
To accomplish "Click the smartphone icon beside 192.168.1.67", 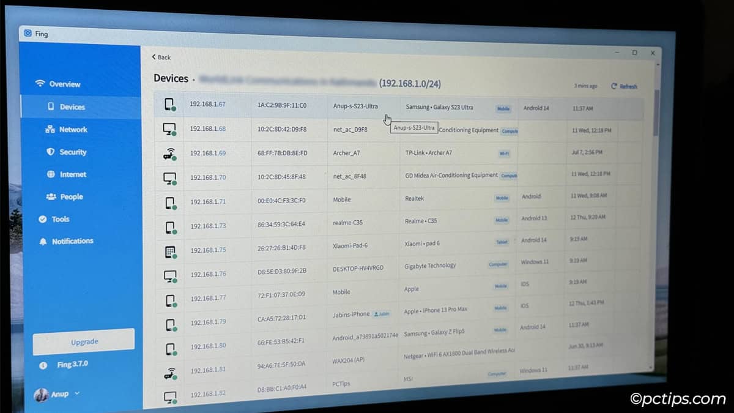I will (170, 104).
